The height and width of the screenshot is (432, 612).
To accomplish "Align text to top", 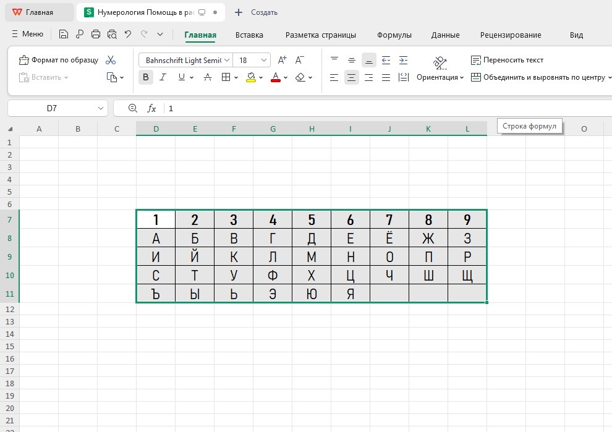I will [334, 60].
